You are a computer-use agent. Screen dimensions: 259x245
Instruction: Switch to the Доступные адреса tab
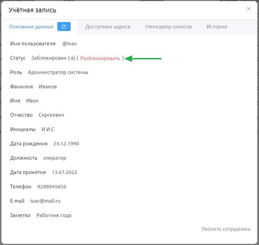point(108,27)
